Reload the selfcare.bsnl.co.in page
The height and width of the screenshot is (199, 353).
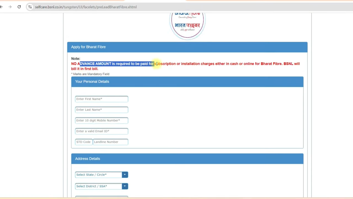pos(19,7)
